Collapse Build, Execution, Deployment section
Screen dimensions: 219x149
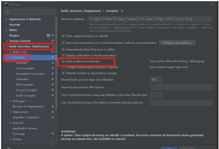(x=7, y=46)
